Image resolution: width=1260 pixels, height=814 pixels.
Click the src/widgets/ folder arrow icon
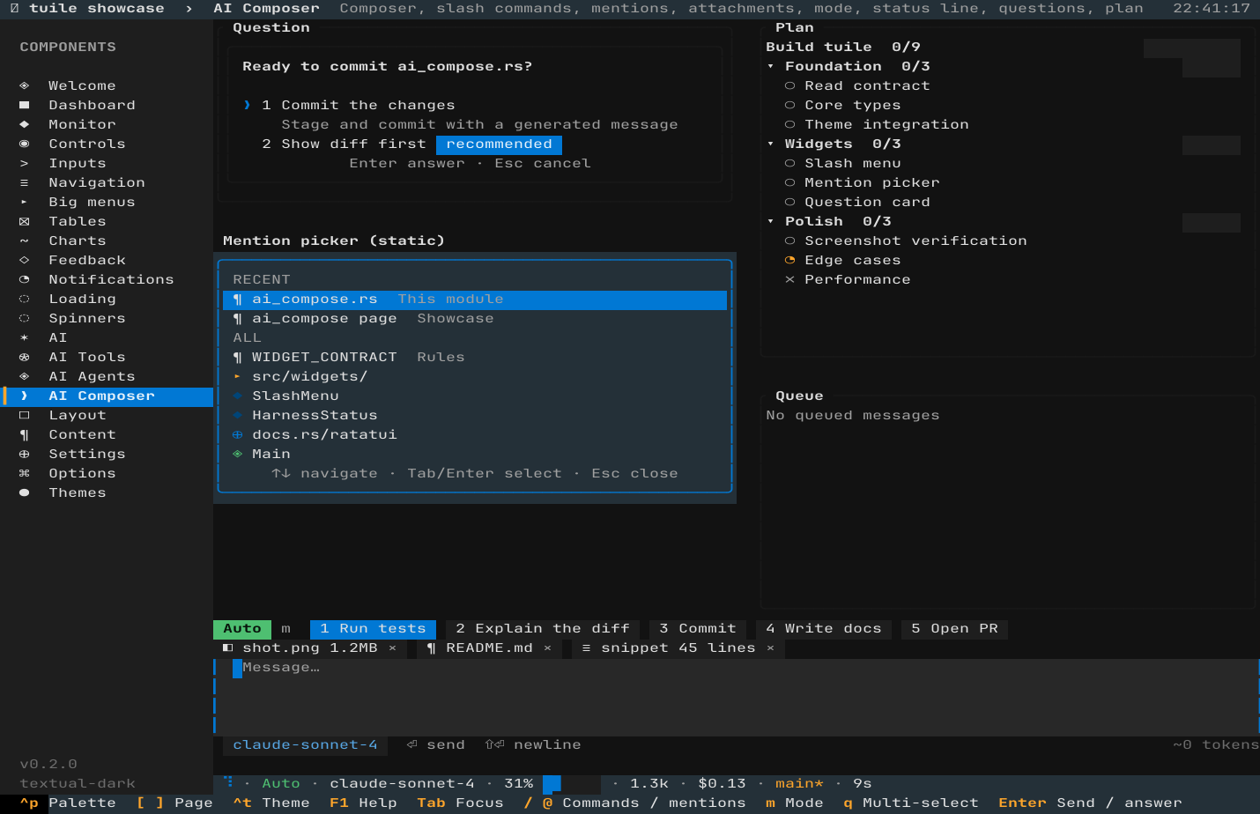pos(237,376)
